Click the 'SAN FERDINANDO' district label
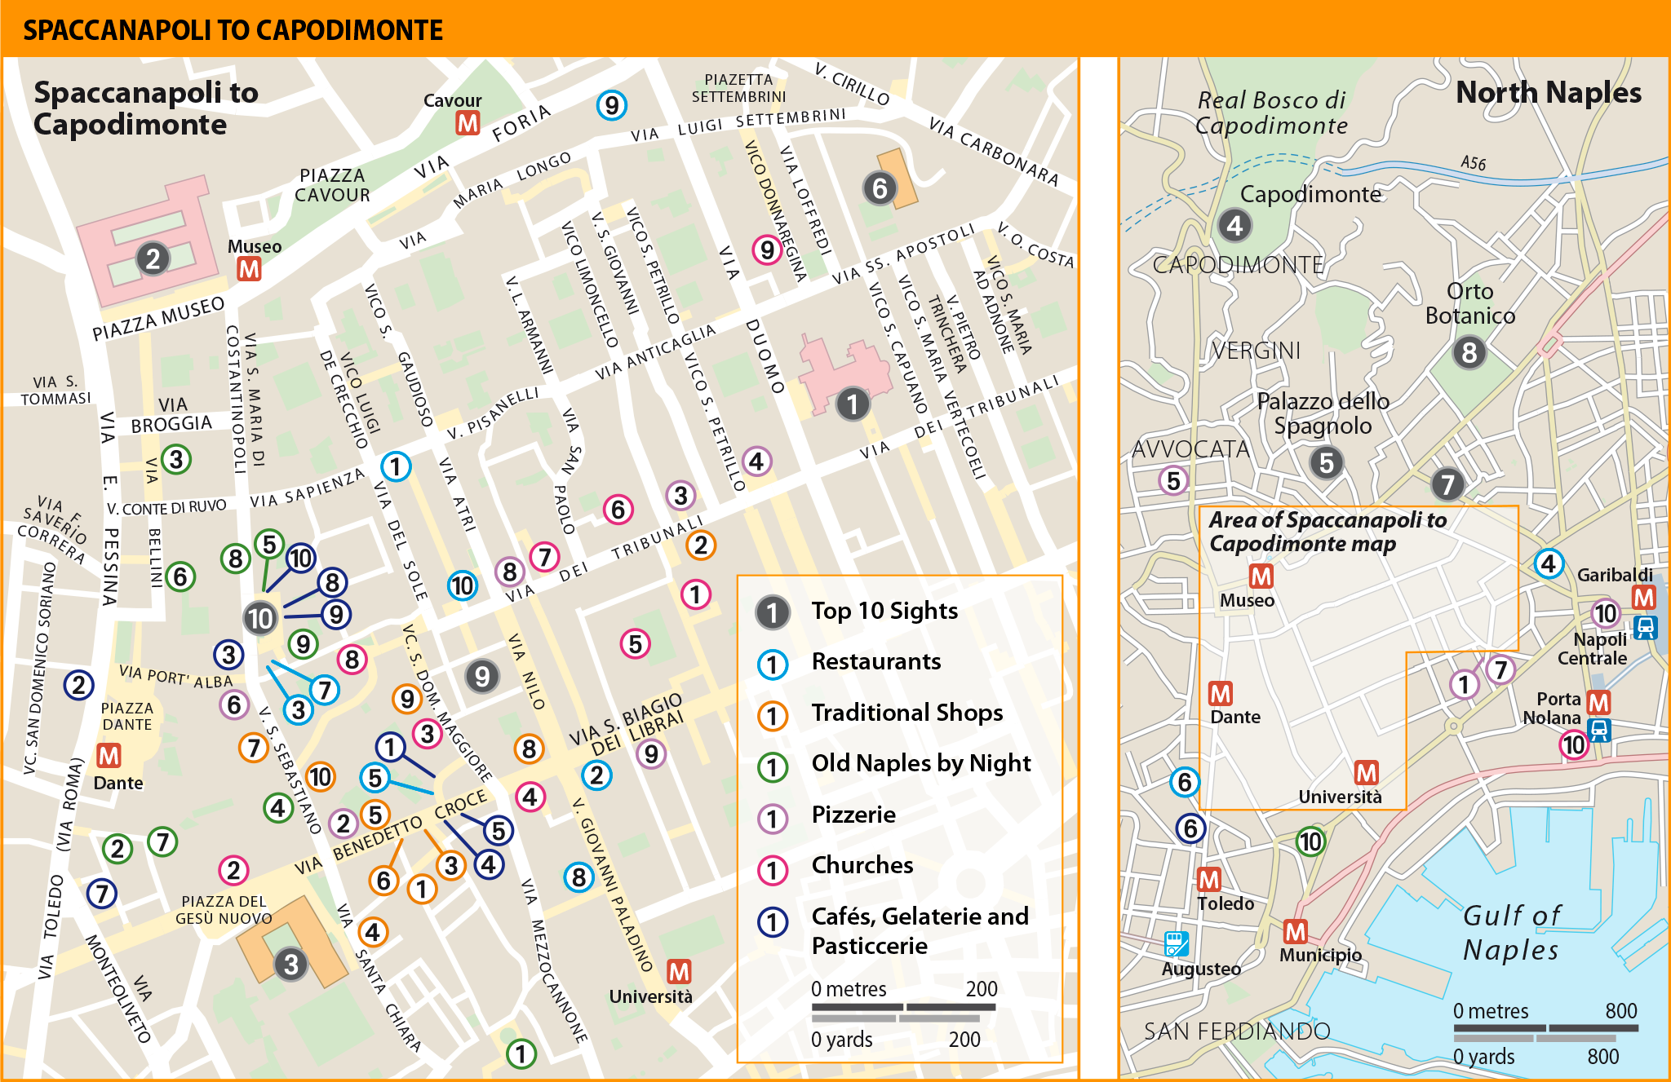 1236,1031
